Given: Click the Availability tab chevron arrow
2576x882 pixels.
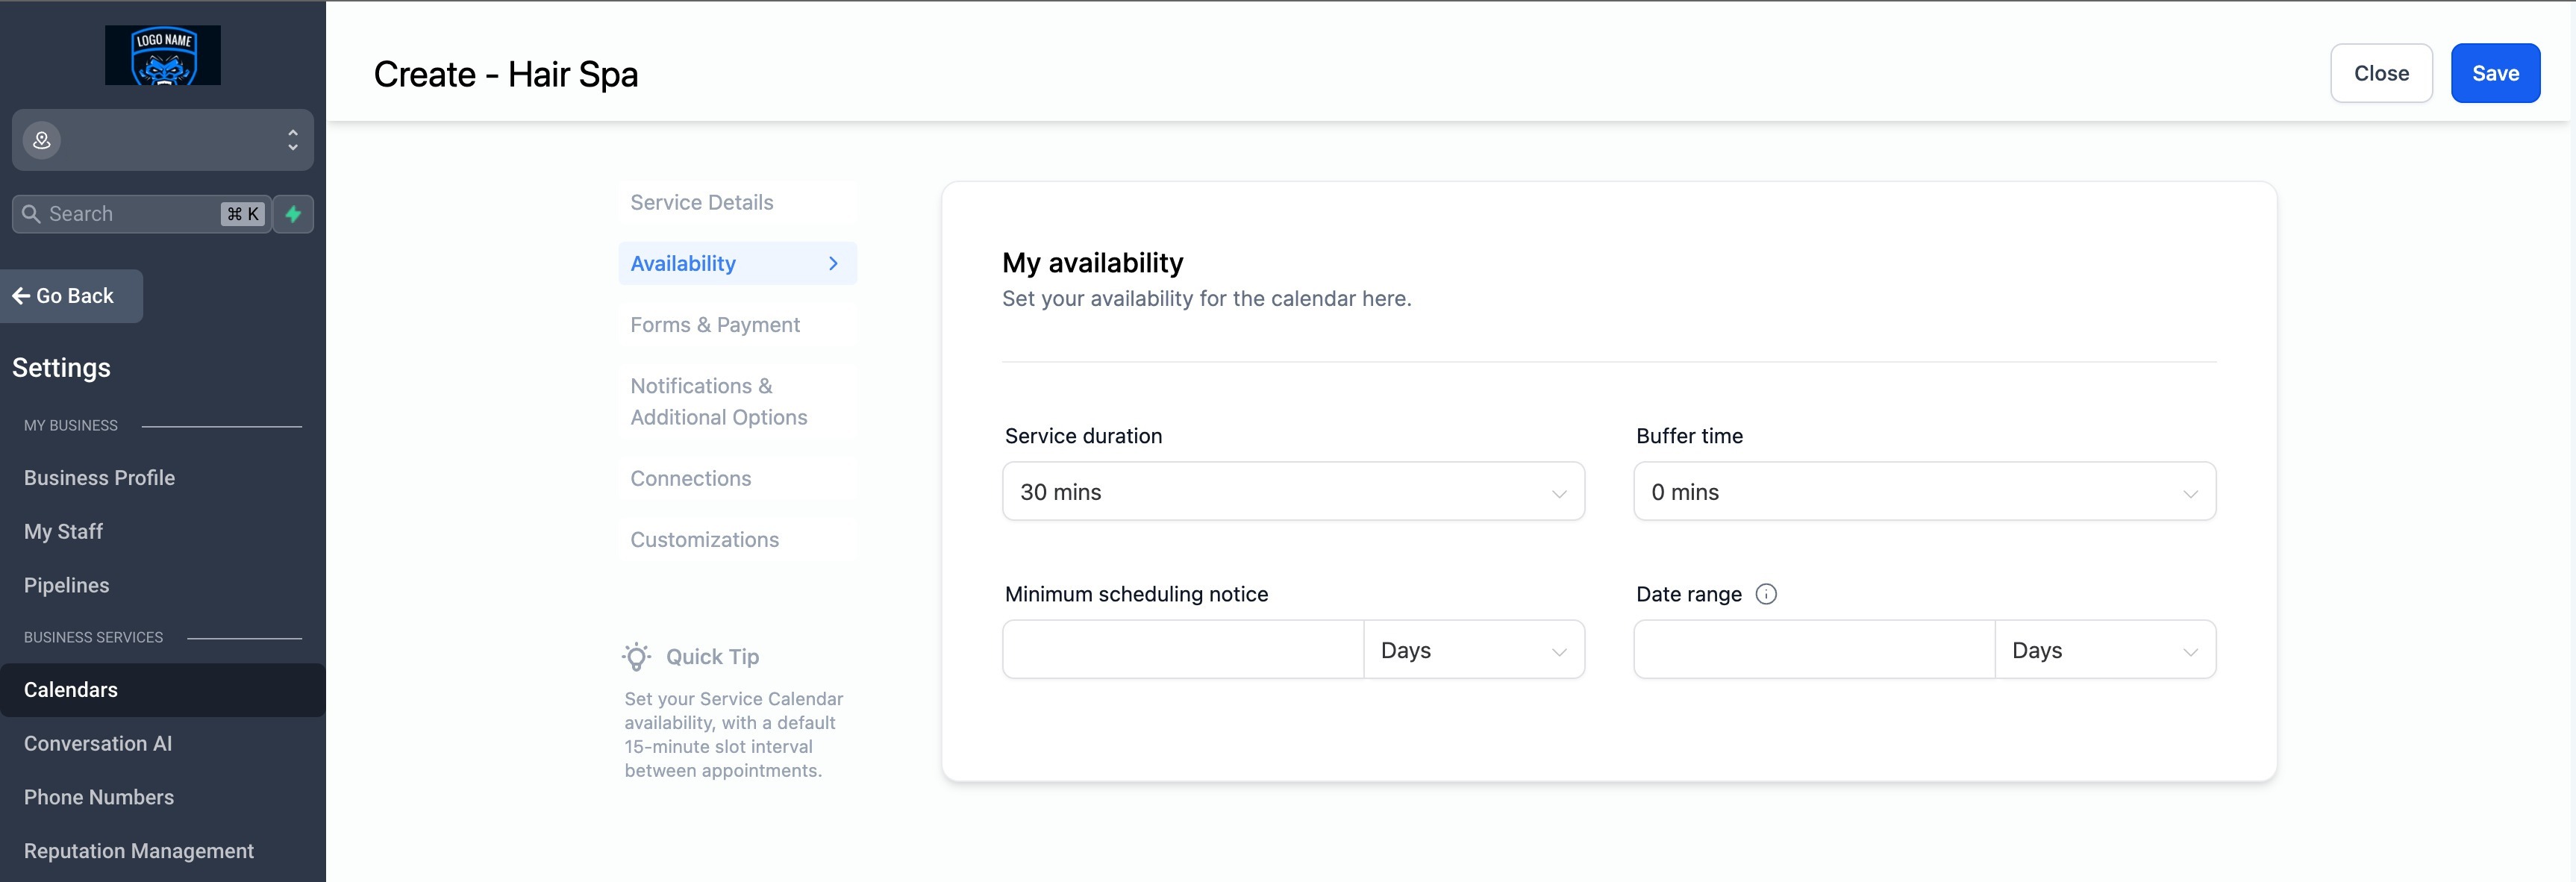Looking at the screenshot, I should [833, 264].
